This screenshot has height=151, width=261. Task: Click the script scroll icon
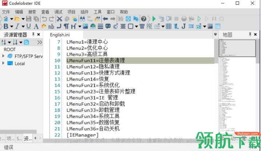[176, 26]
